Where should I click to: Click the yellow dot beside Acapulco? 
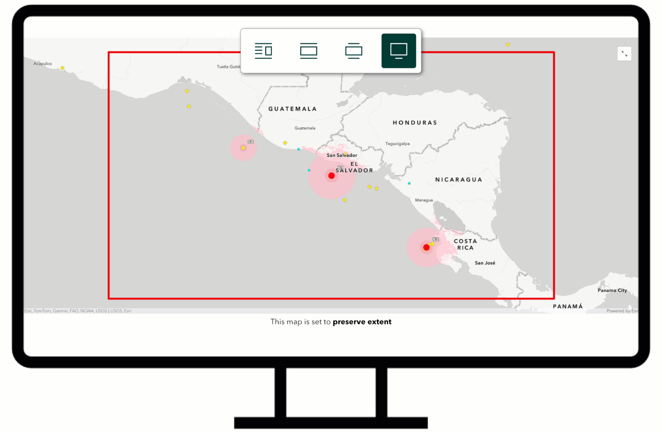click(x=62, y=68)
